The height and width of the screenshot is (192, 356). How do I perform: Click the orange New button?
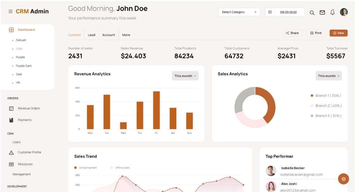click(x=338, y=33)
